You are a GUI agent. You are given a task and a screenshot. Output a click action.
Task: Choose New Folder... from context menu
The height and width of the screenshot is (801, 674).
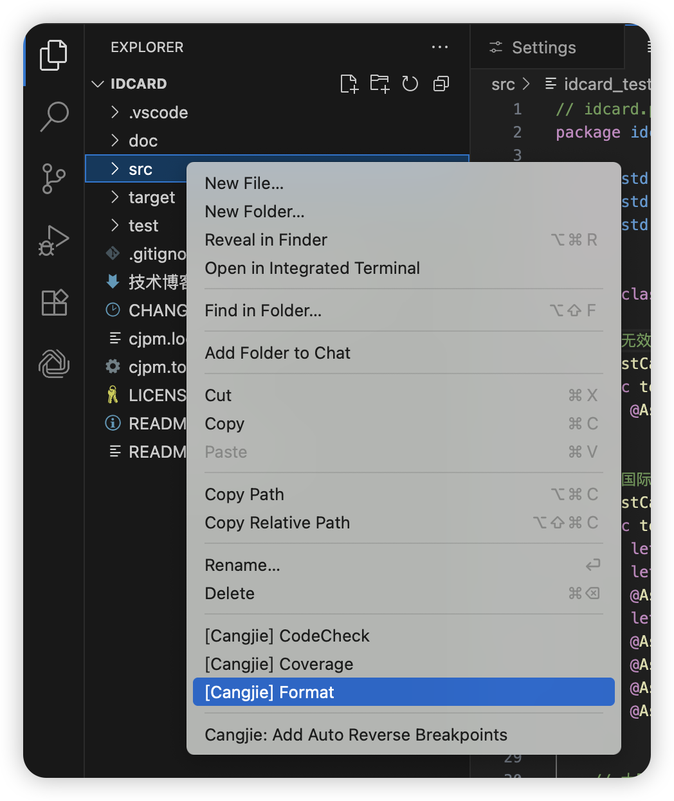pos(403,212)
